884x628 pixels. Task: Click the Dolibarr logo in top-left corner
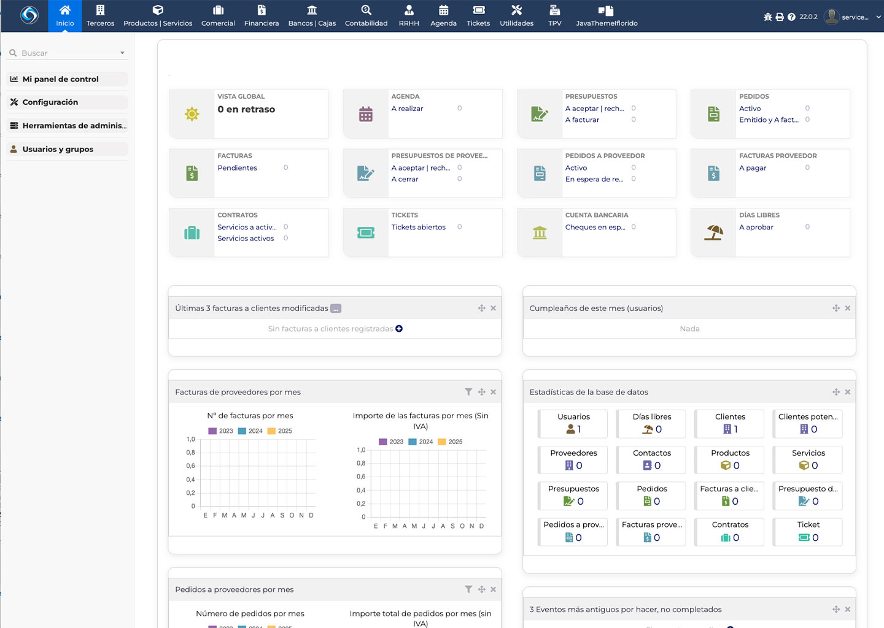(29, 15)
